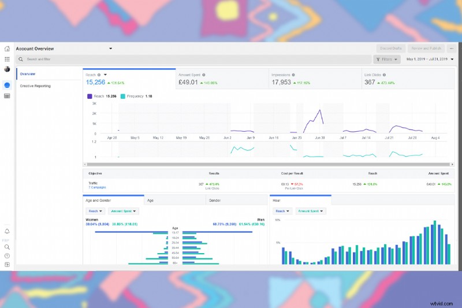The height and width of the screenshot is (308, 462).
Task: Select the Overview item in the side navigation
Action: [x=27, y=74]
